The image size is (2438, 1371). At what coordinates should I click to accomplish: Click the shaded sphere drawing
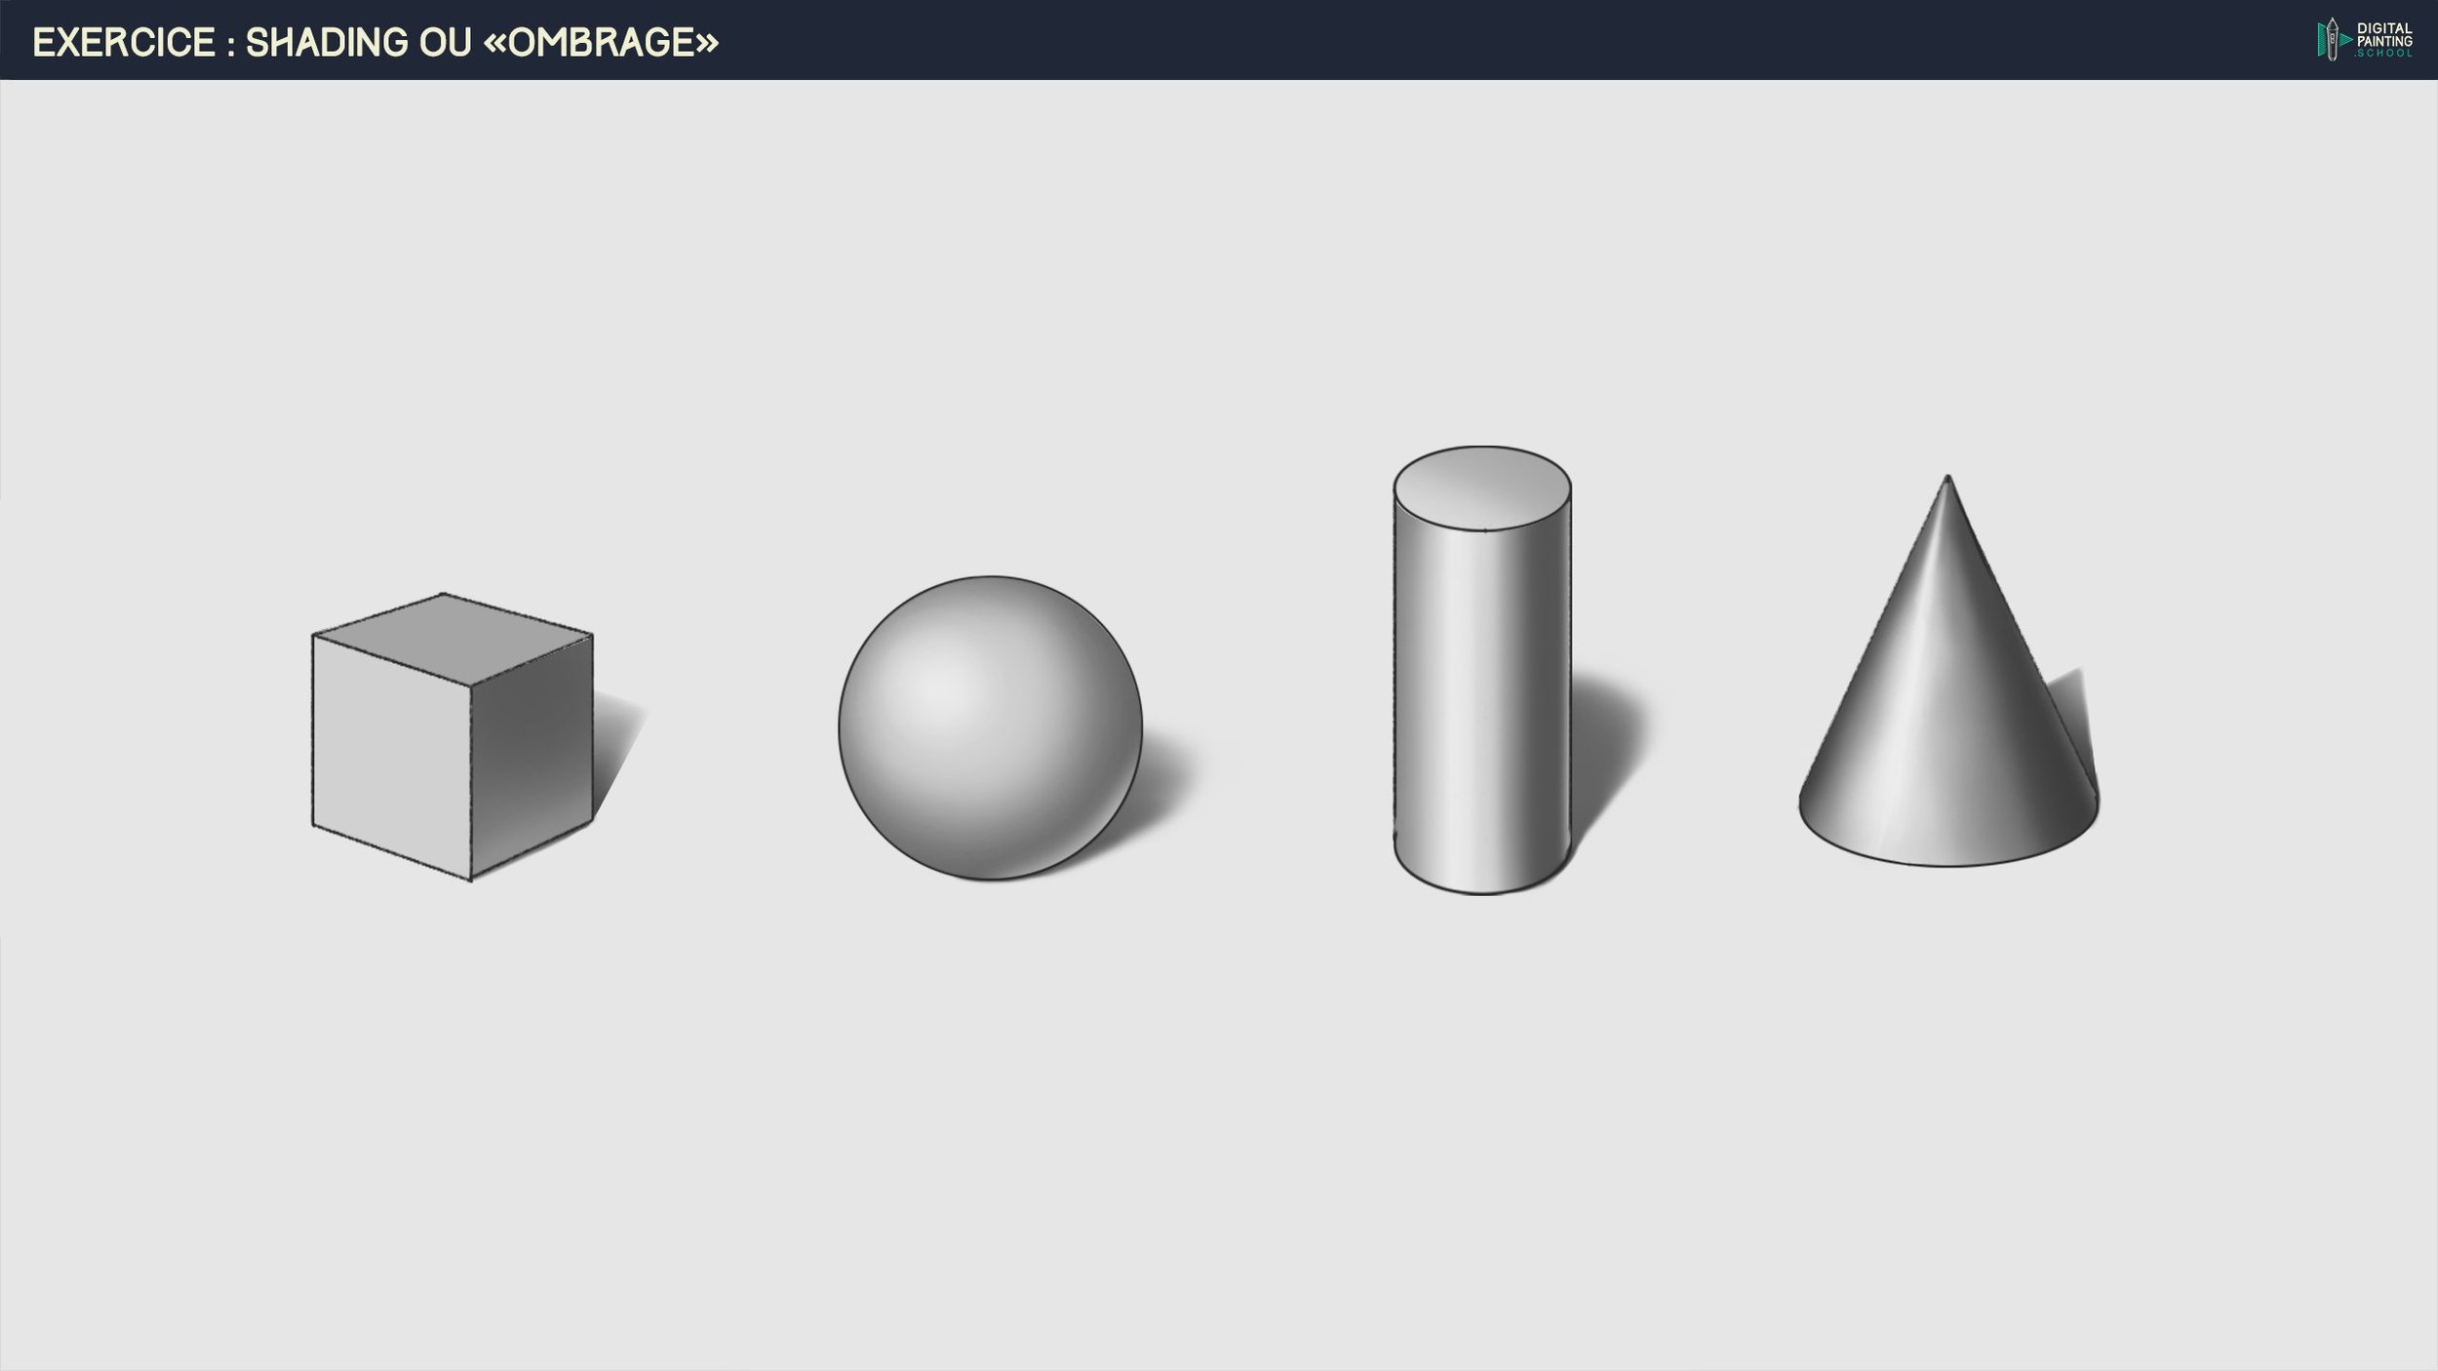pos(990,728)
